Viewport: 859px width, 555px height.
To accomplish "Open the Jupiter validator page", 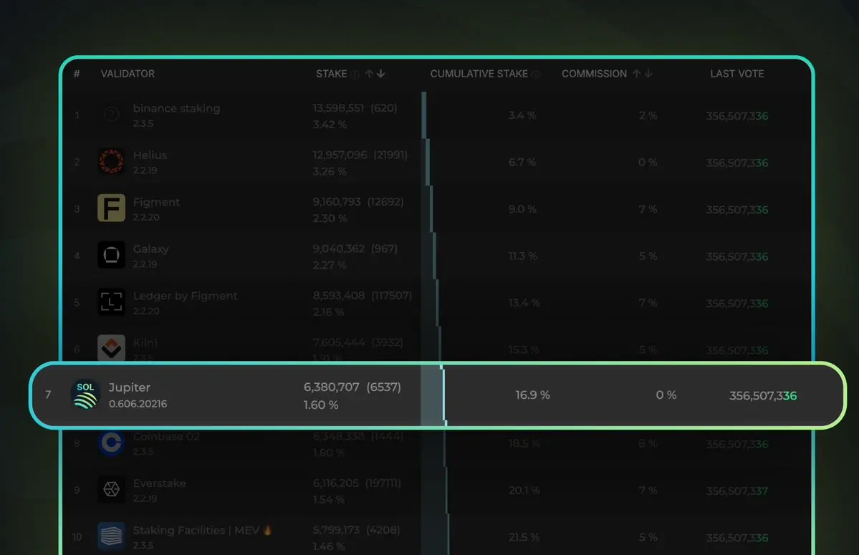I will click(129, 387).
